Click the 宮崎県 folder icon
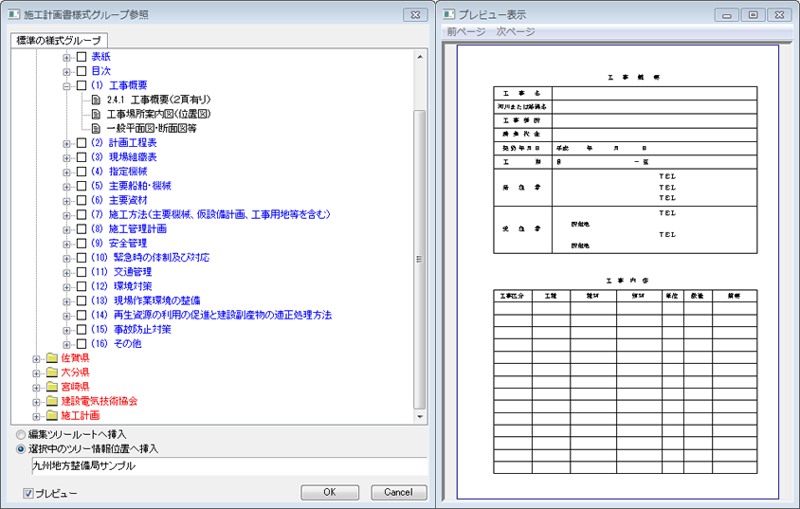 (51, 387)
